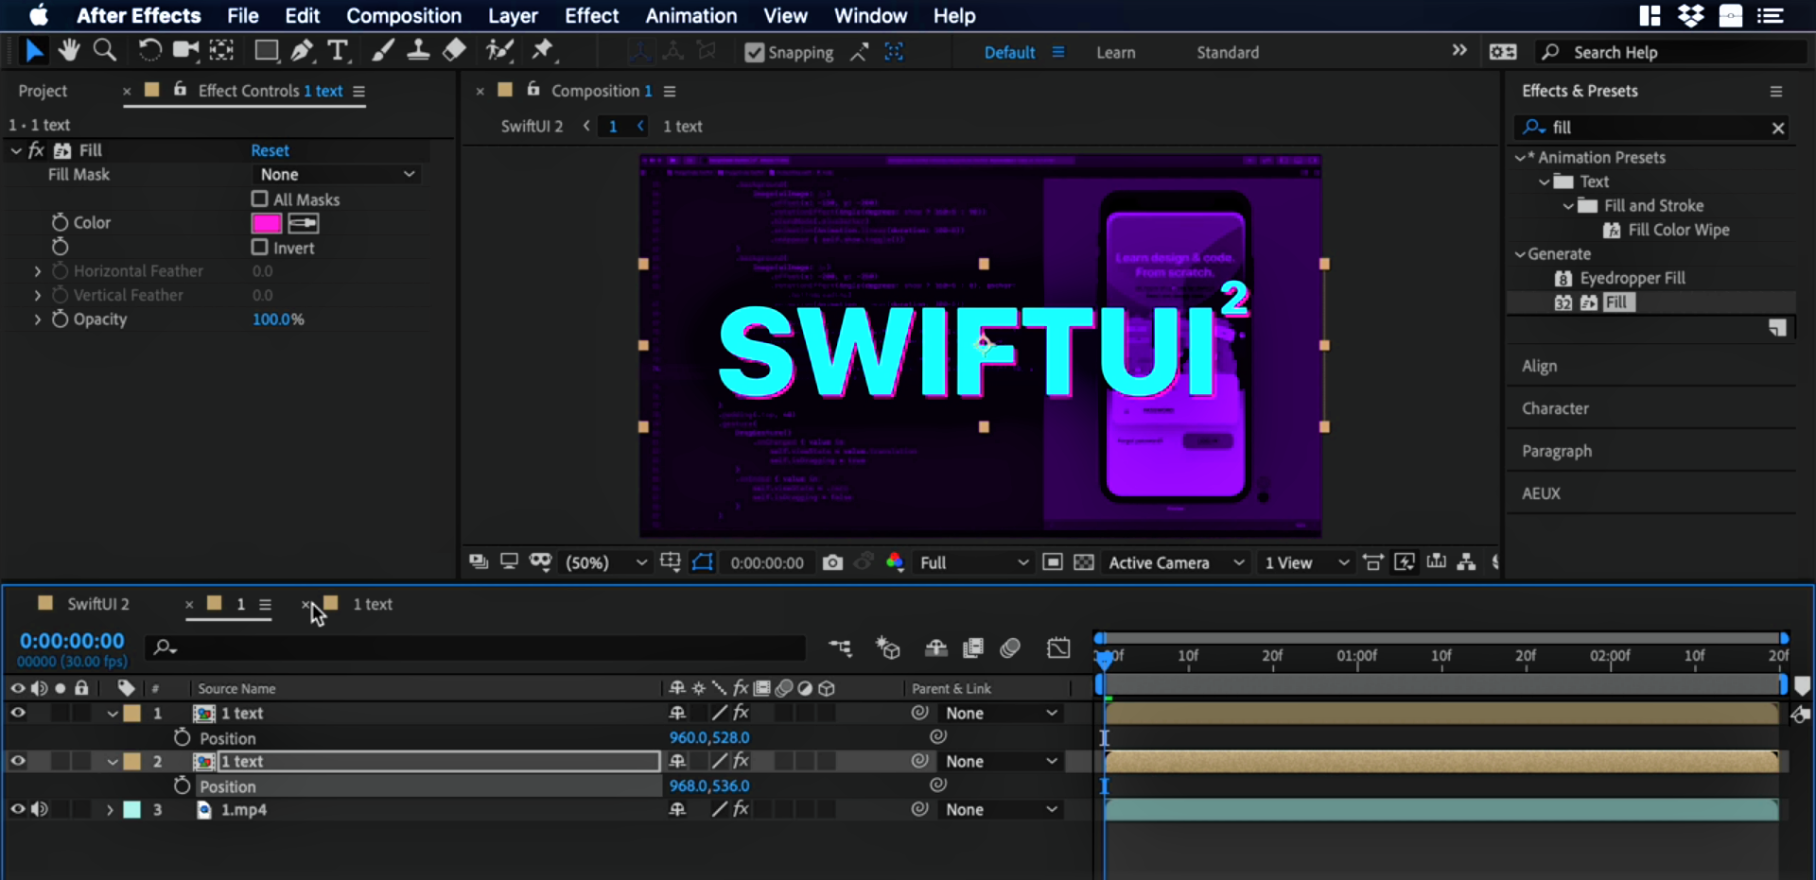This screenshot has height=880, width=1816.
Task: Select the Hand tool
Action: [x=69, y=51]
